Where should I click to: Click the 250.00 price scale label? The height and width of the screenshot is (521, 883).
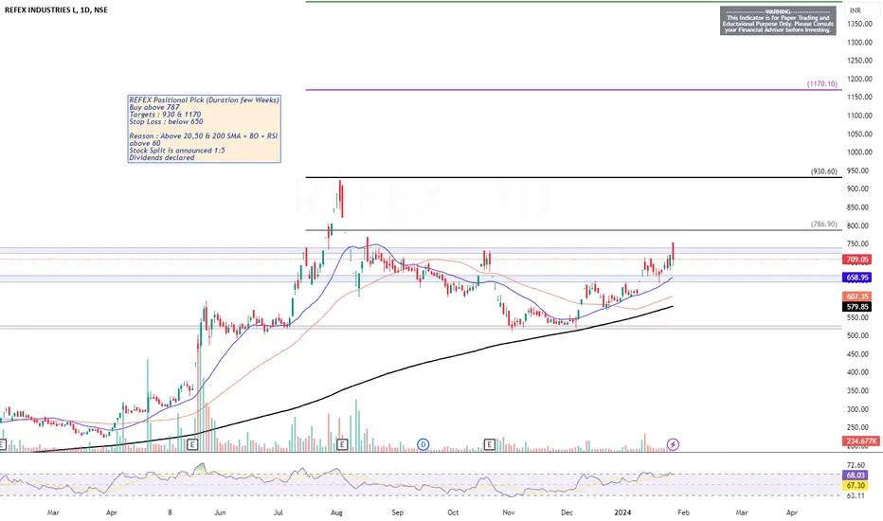coord(859,427)
